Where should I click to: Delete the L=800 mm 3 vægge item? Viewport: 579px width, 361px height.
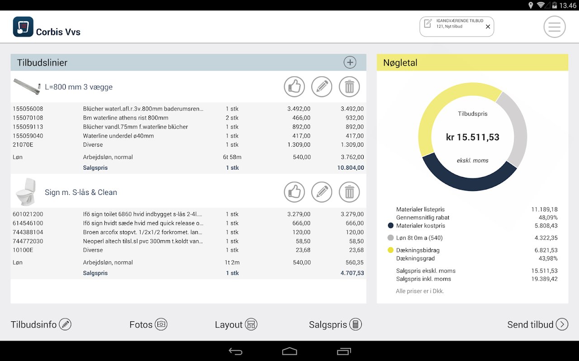coord(349,87)
